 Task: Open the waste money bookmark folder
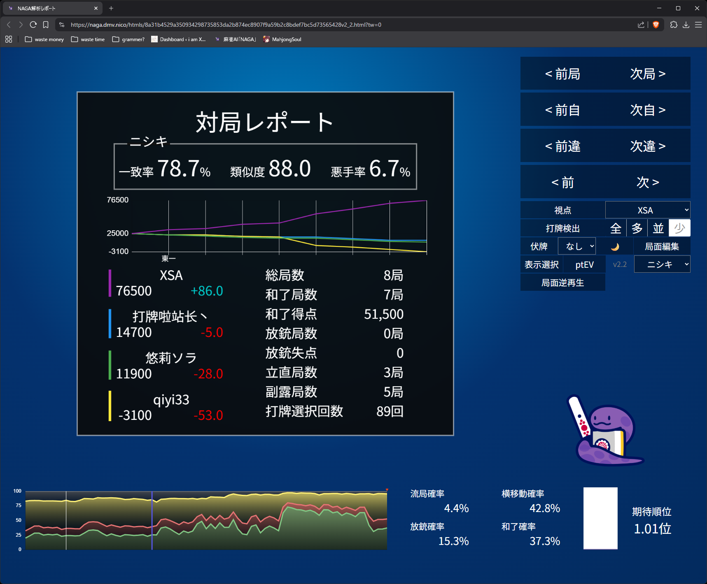coord(44,39)
